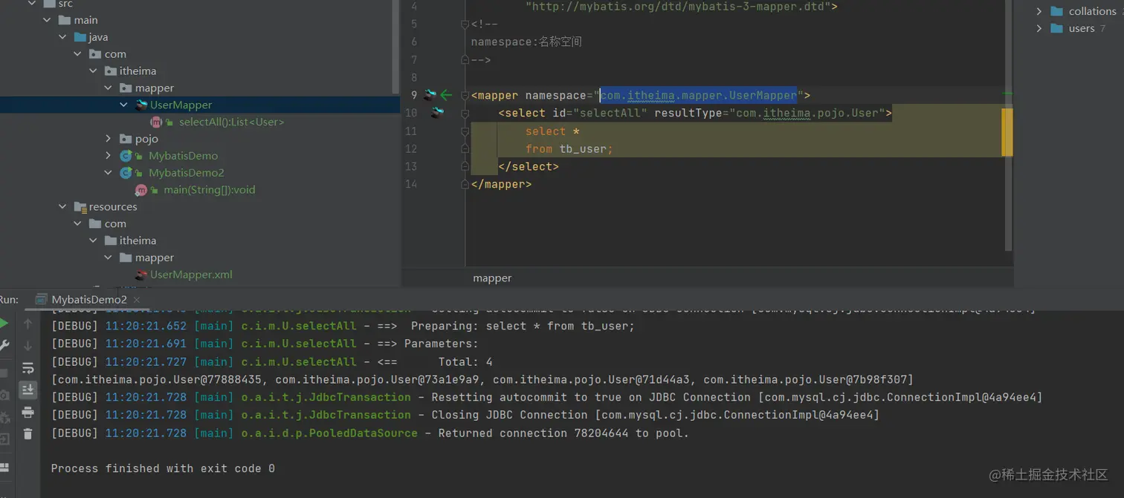The width and height of the screenshot is (1124, 498).
Task: Select the pojo package in tree
Action: [146, 139]
